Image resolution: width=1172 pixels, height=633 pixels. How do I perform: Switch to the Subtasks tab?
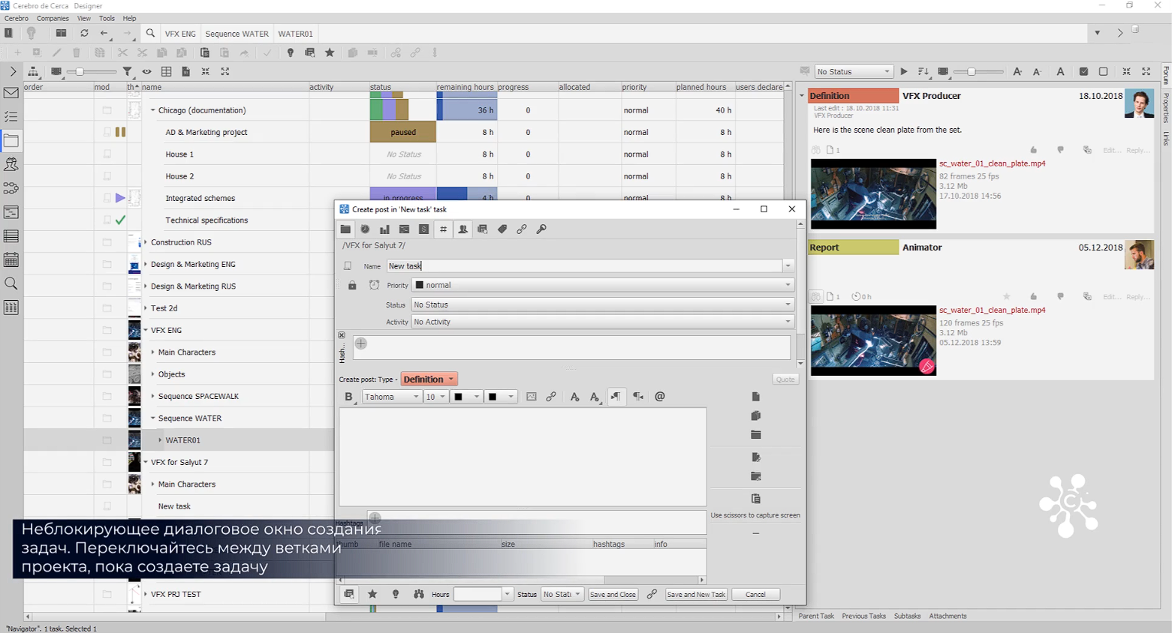coord(907,616)
